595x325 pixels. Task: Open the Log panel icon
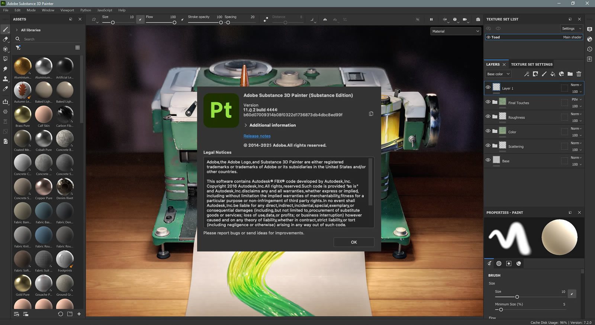tap(589, 59)
